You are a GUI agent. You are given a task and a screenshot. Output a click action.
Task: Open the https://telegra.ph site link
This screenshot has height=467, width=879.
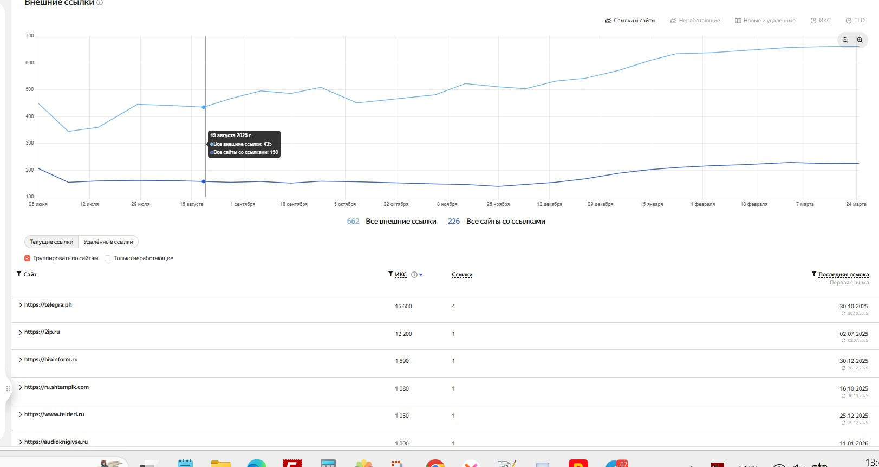point(48,305)
